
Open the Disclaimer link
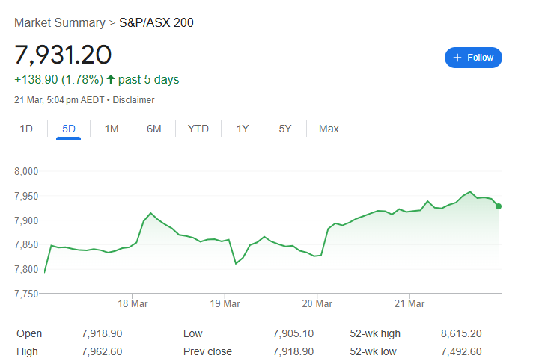[133, 100]
